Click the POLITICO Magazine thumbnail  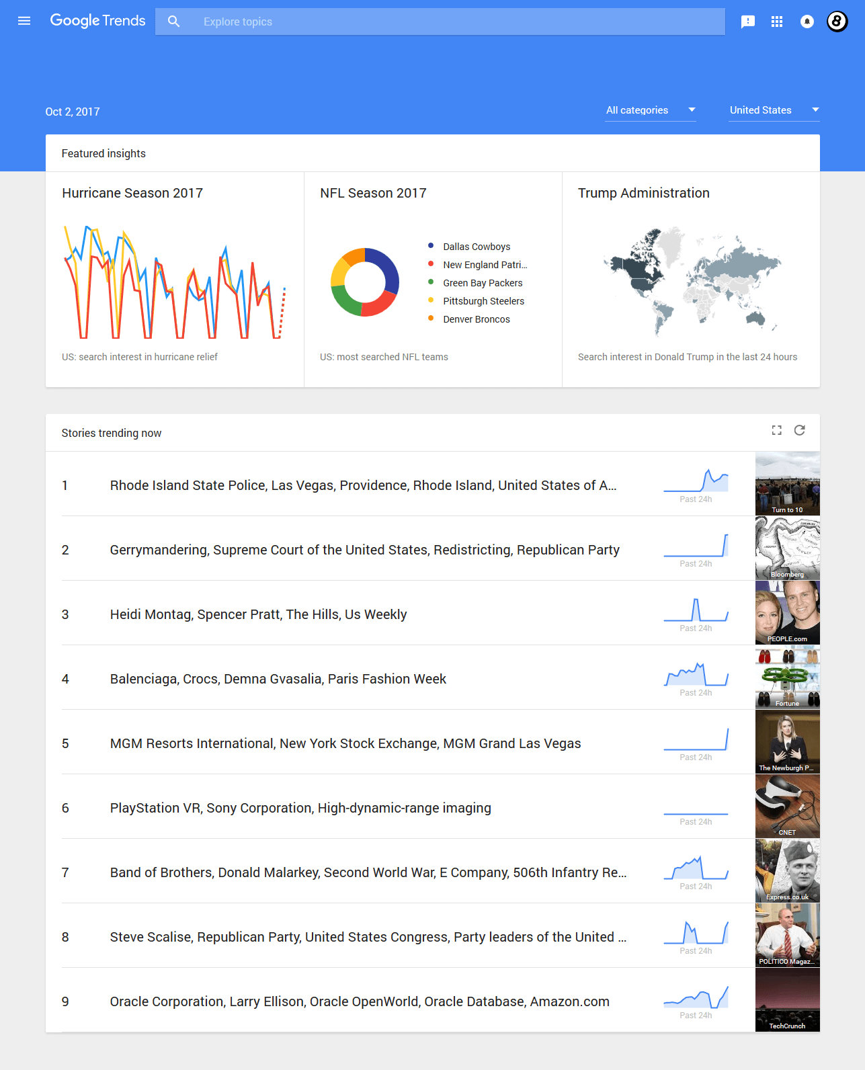[788, 936]
